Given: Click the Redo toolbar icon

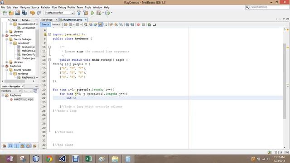Looking at the screenshot, I should coord(39,13).
